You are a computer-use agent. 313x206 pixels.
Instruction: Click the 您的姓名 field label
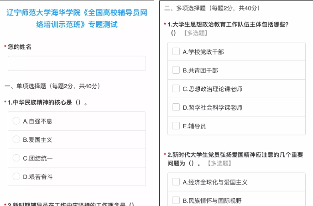(20, 47)
